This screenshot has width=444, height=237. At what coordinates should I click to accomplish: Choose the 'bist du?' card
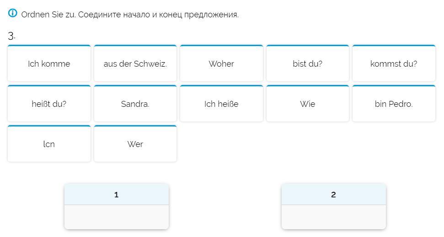click(x=307, y=64)
